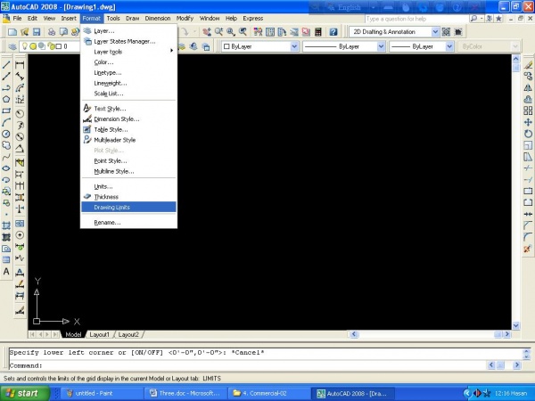Select the Linear dimension tool

coord(20,65)
